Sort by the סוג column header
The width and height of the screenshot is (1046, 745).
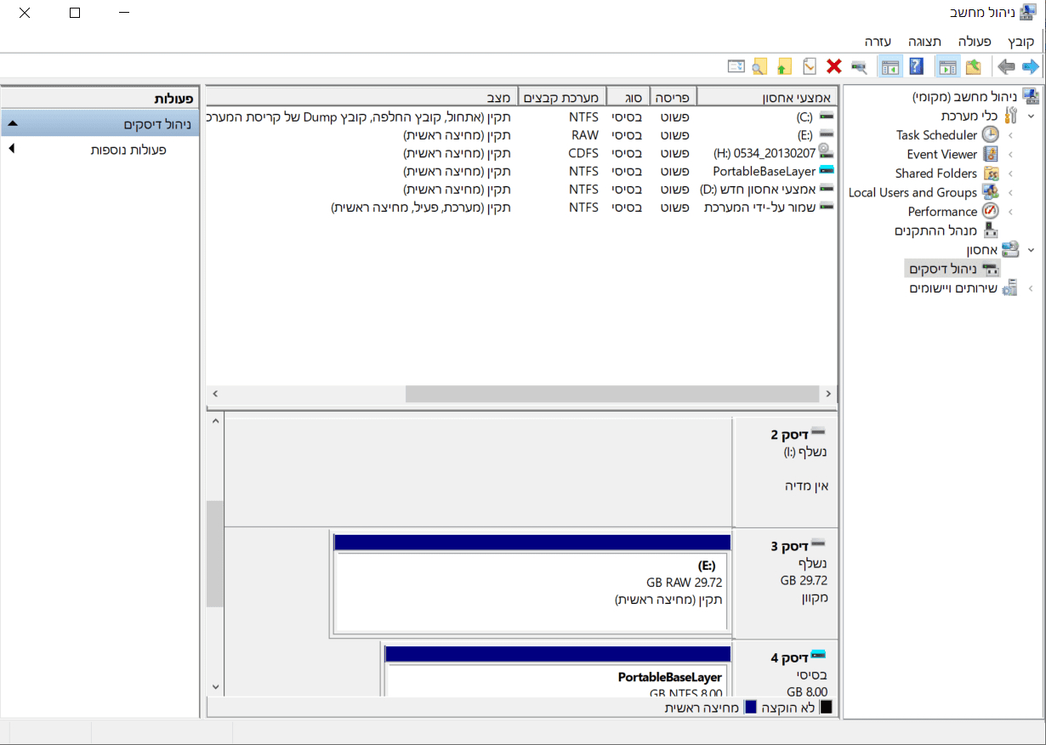629,97
